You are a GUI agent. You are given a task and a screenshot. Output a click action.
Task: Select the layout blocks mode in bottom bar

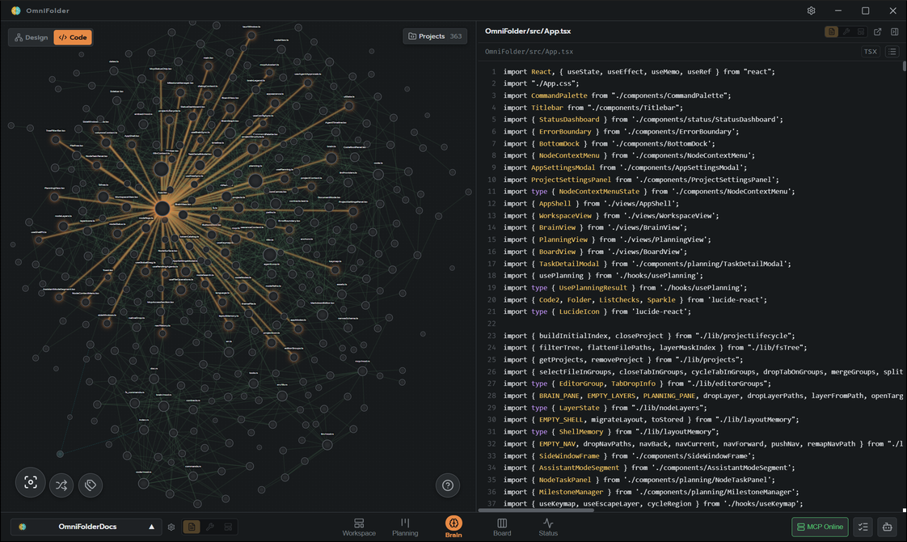point(229,527)
